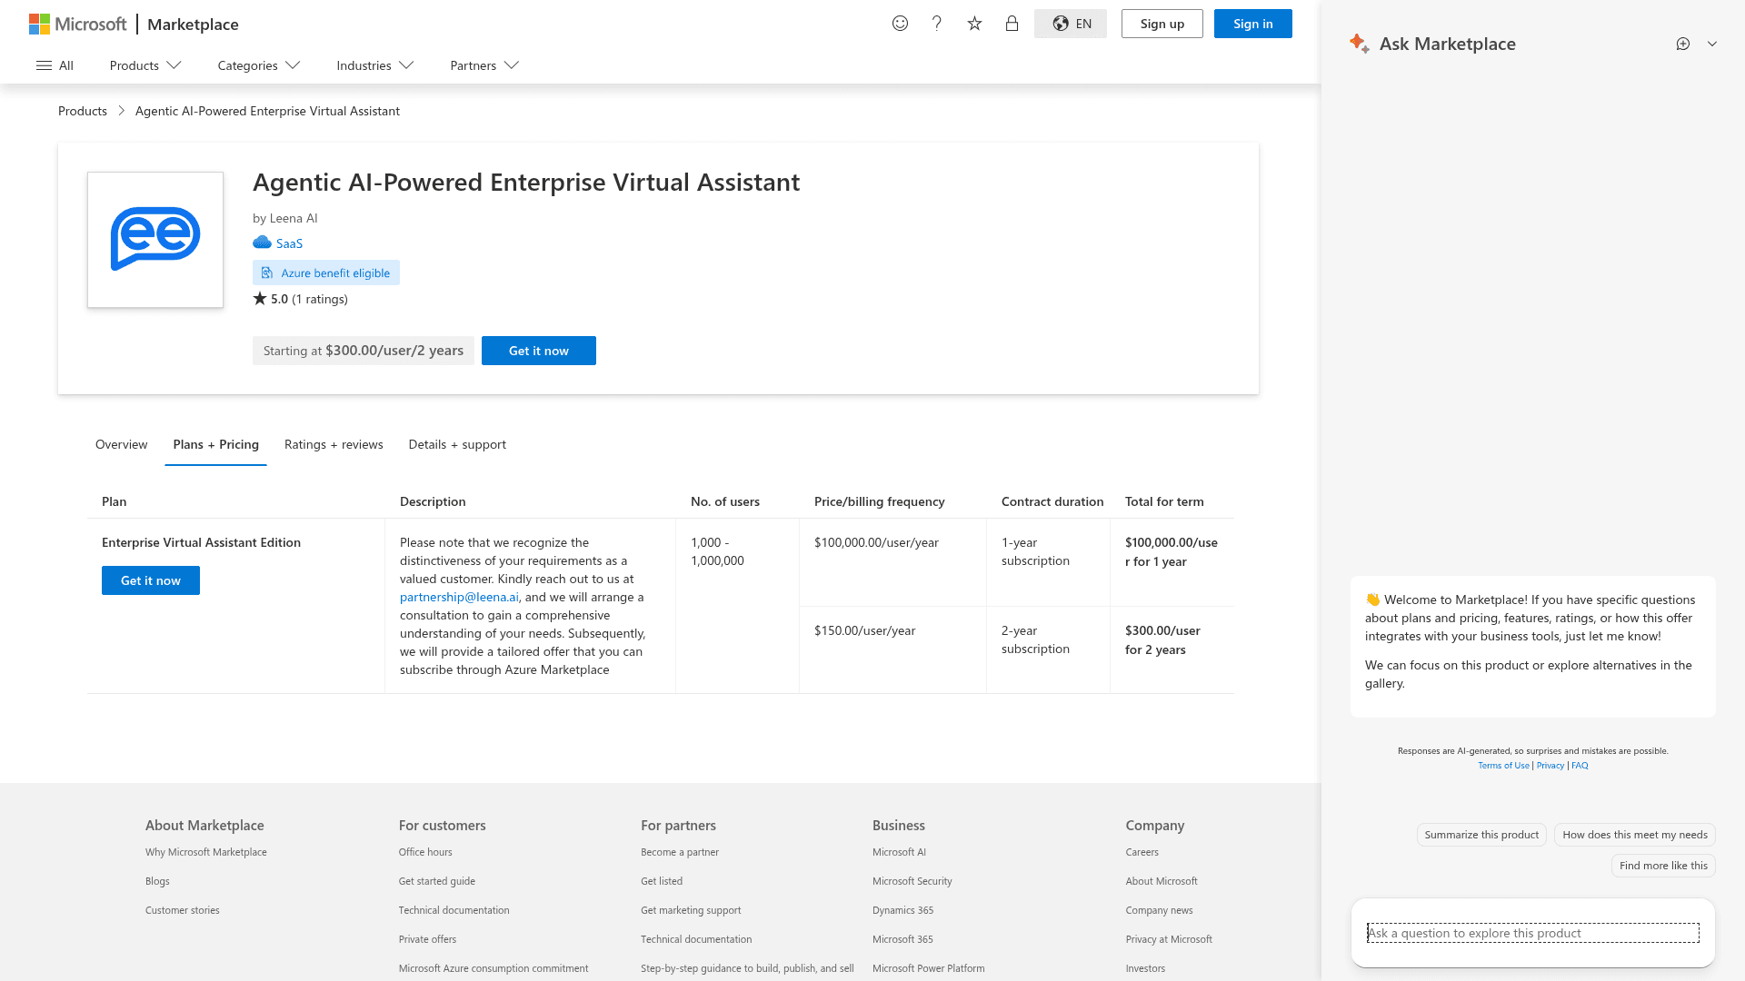Open the feedback smiley icon

tap(900, 24)
